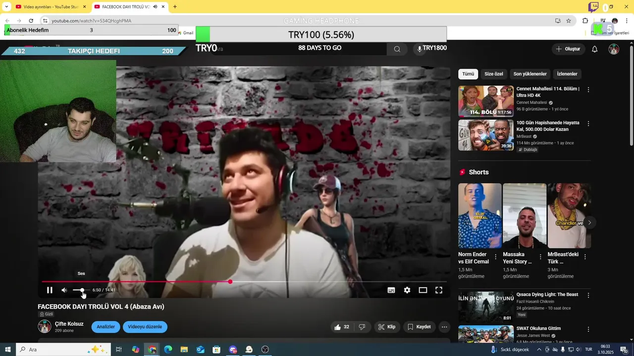Click the red video progress bar handle
Screen dimensions: 634x356
tap(230, 282)
